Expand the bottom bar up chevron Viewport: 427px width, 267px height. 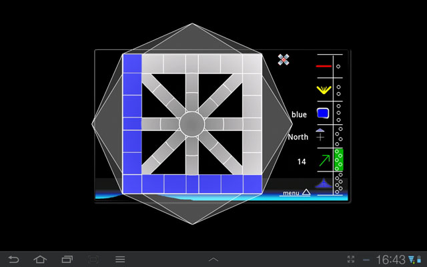pos(213,260)
